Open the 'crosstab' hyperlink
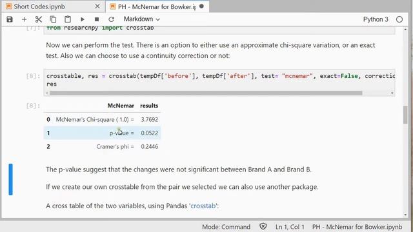The height and width of the screenshot is (232, 413). [203, 206]
